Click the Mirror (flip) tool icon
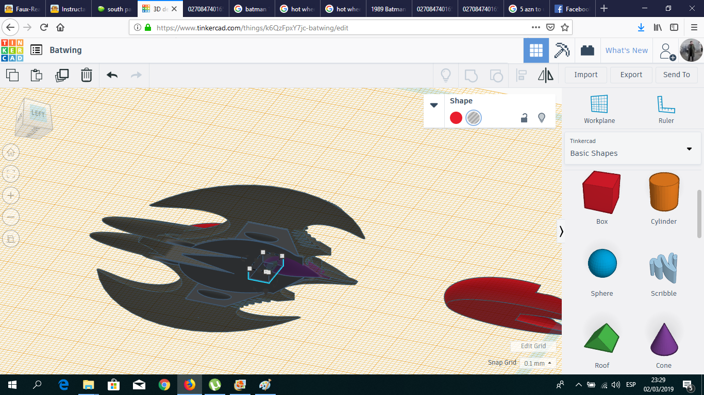The height and width of the screenshot is (395, 704). (x=546, y=75)
